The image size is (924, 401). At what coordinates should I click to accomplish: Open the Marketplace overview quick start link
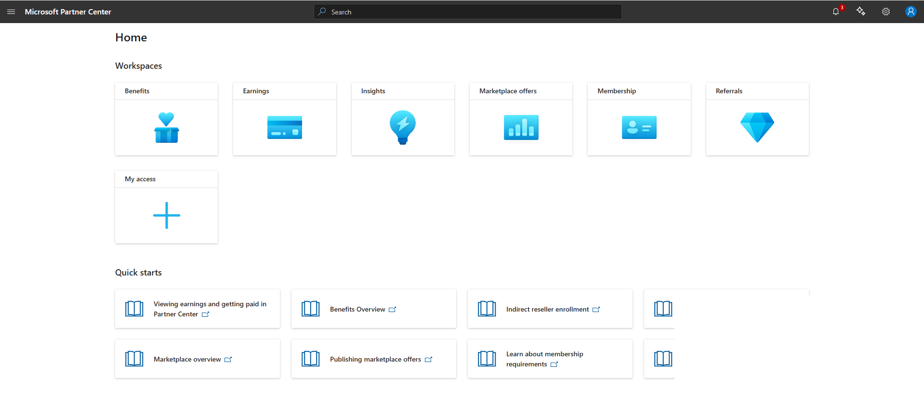pyautogui.click(x=187, y=359)
